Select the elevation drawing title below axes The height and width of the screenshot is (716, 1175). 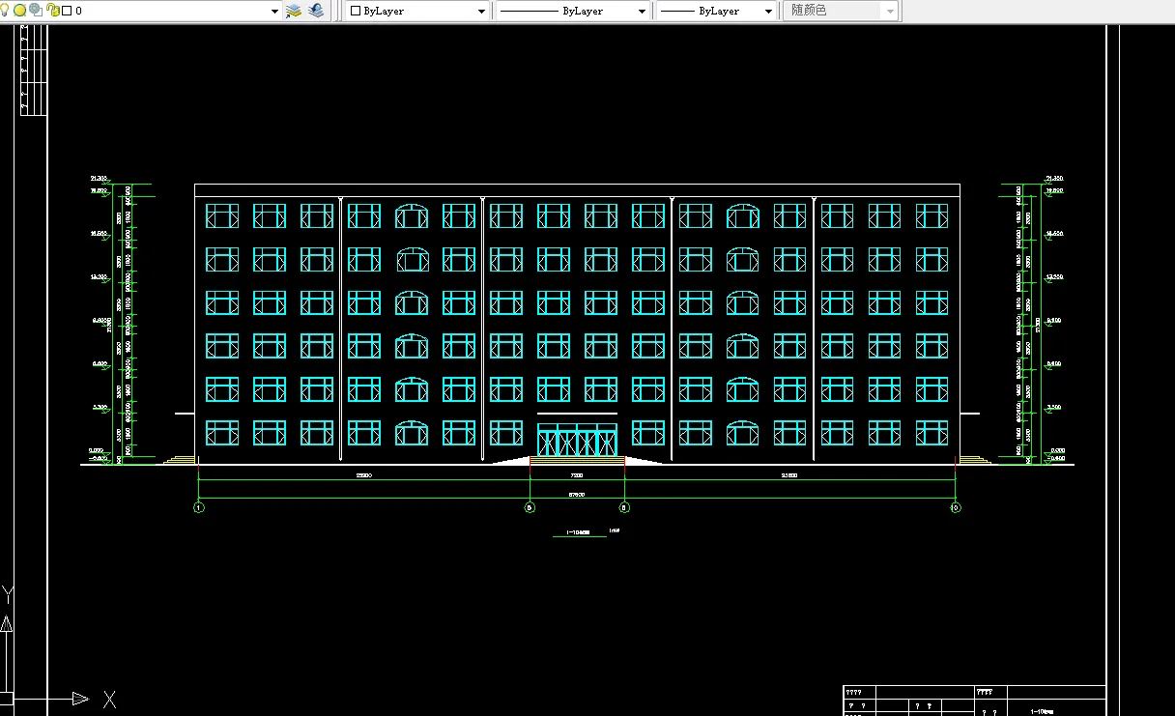pos(580,531)
